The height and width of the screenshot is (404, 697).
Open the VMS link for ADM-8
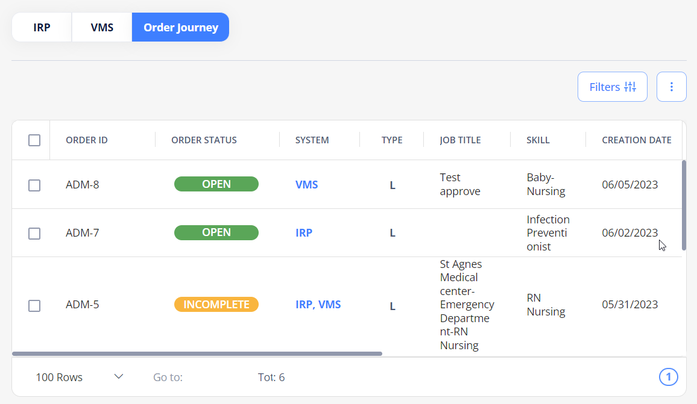click(306, 185)
